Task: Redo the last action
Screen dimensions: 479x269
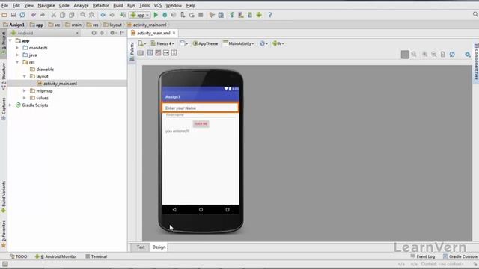Action: point(43,15)
